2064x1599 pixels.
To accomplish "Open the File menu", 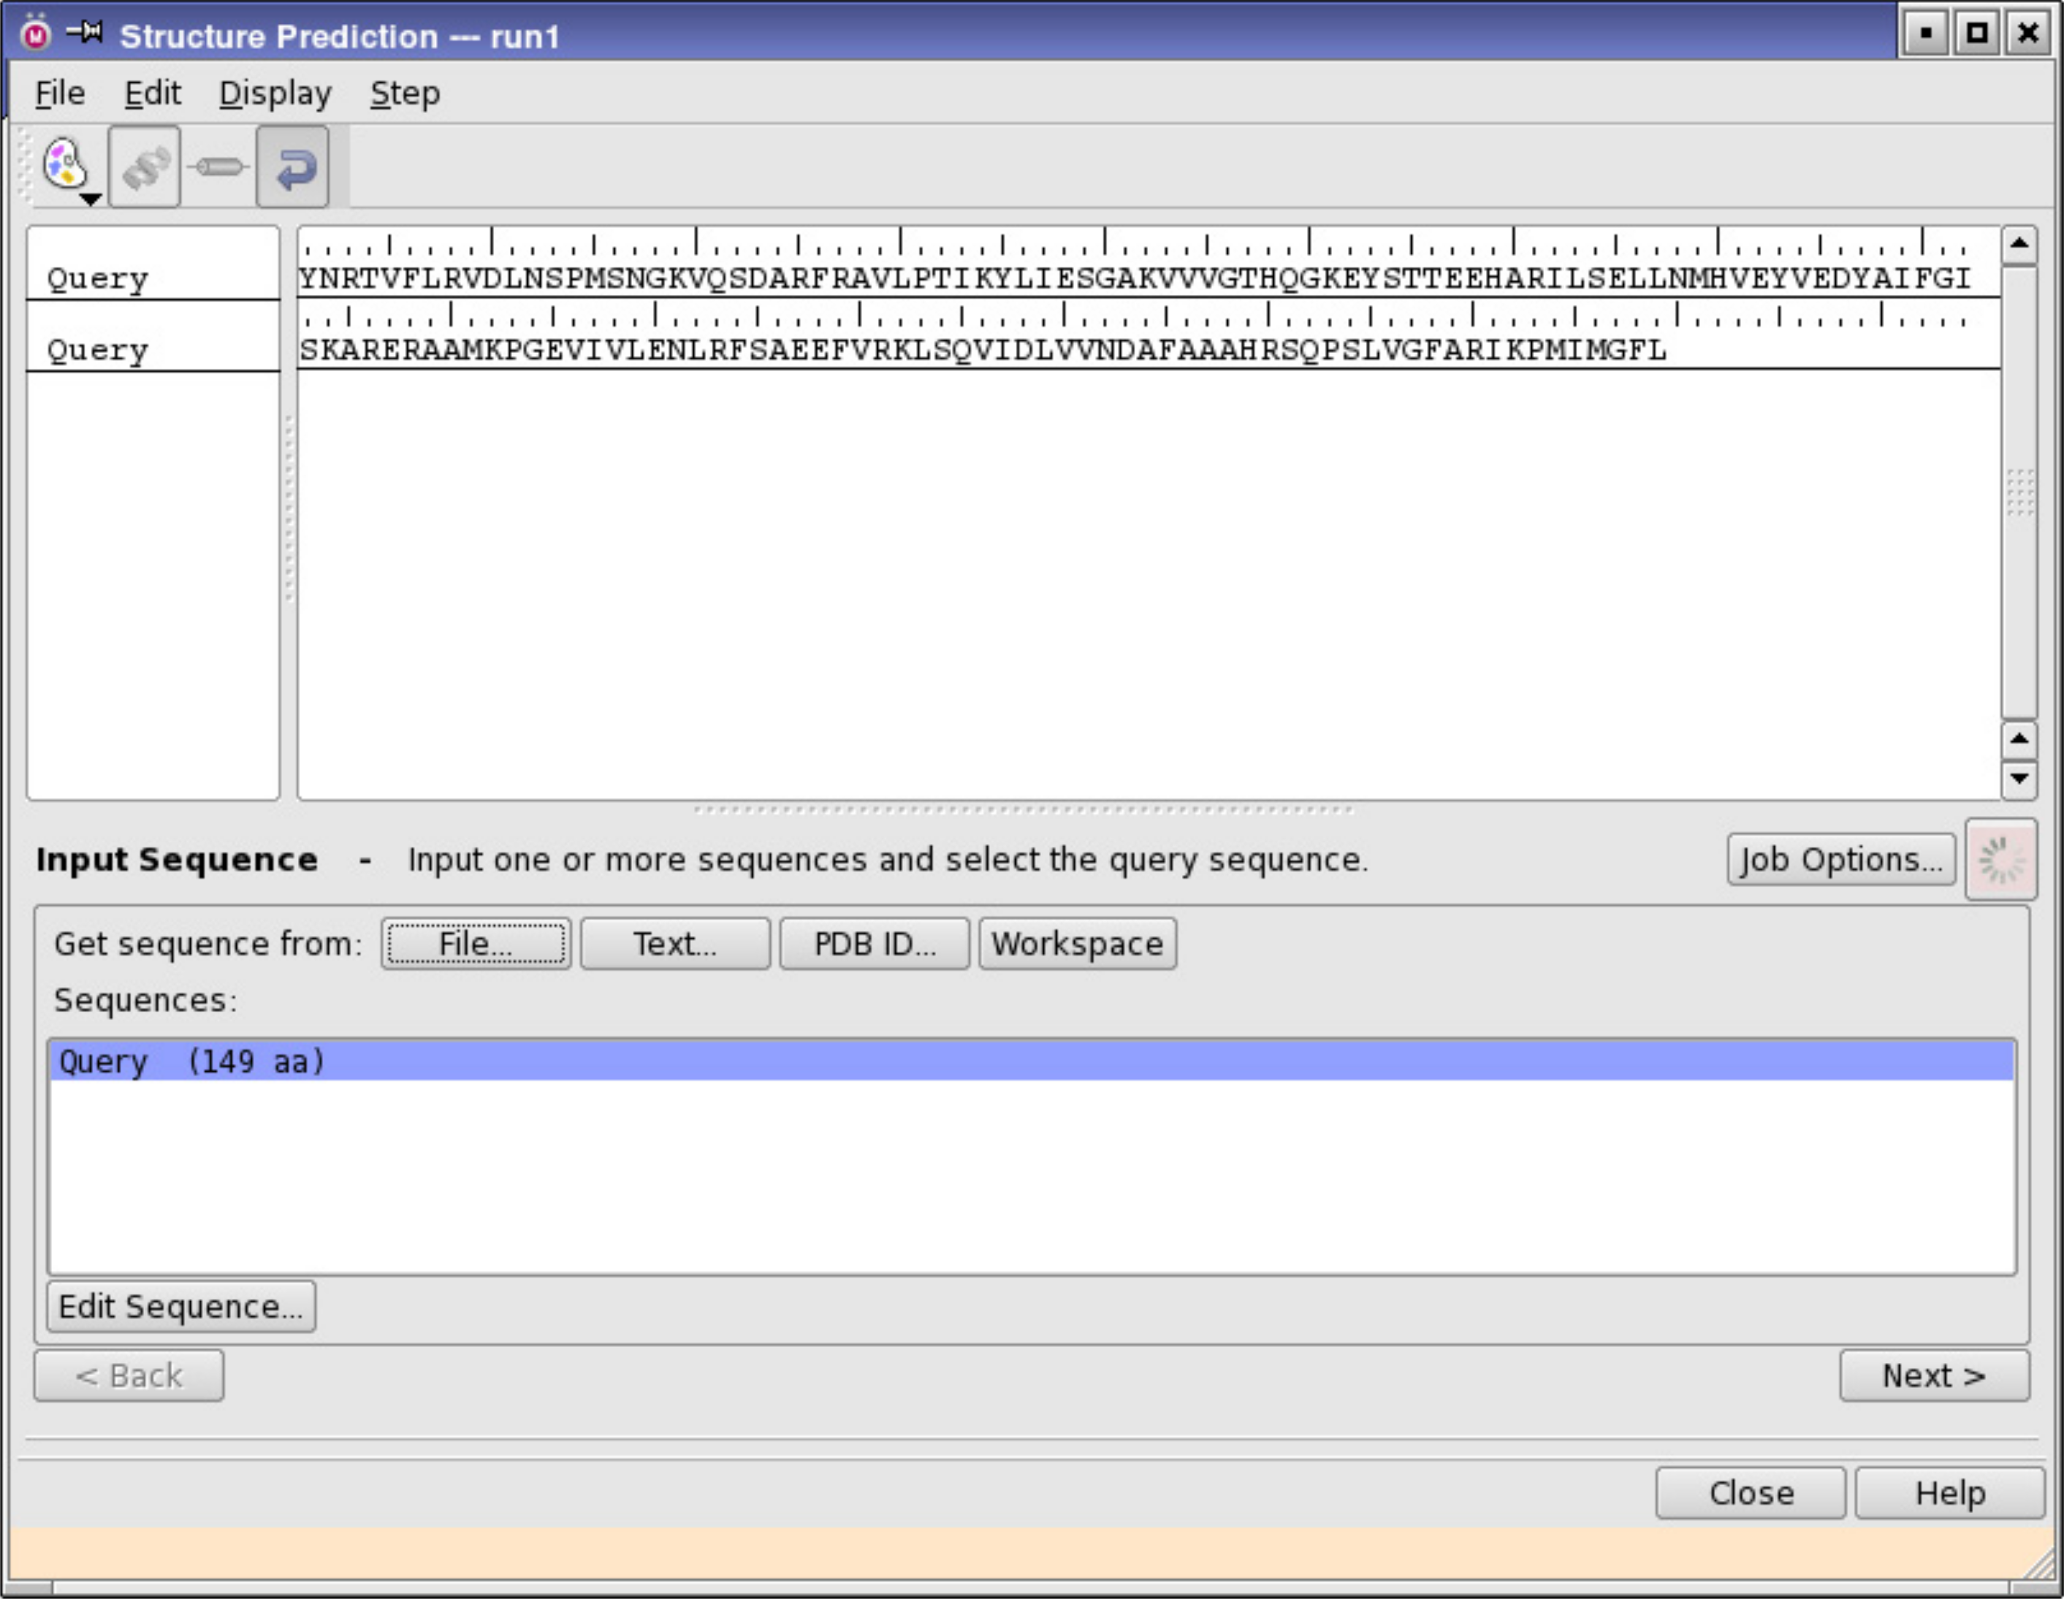I will (x=59, y=93).
